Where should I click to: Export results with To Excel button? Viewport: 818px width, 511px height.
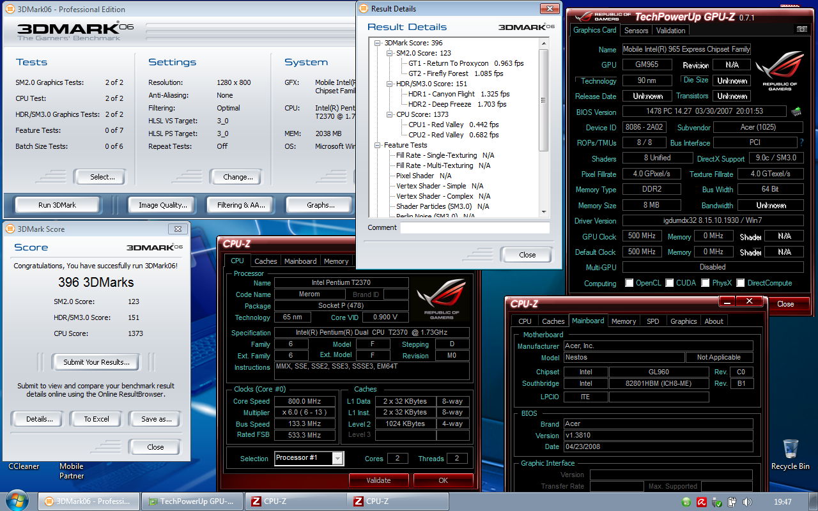[x=96, y=419]
